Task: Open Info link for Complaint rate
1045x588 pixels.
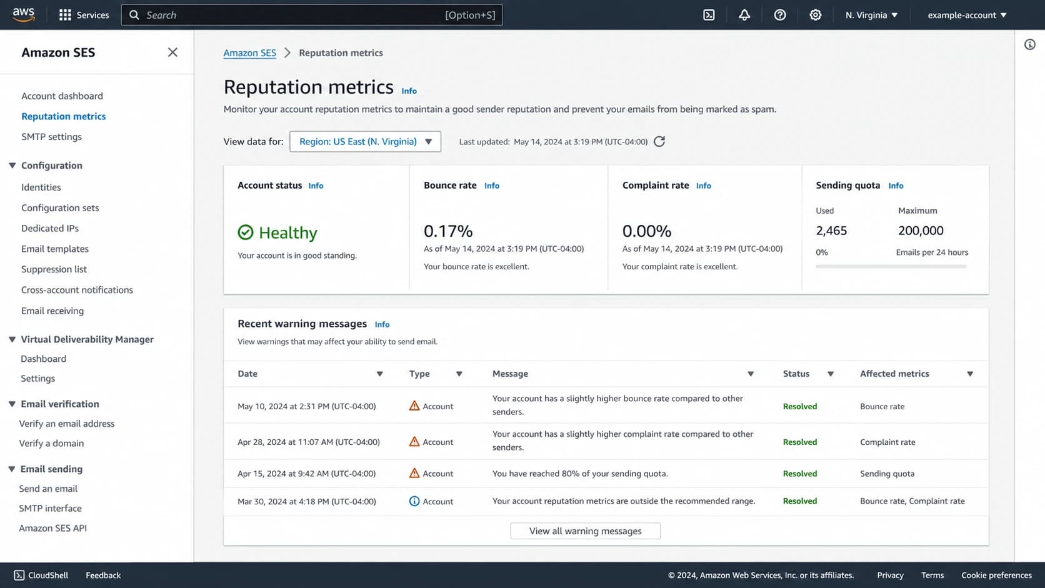Action: [704, 186]
